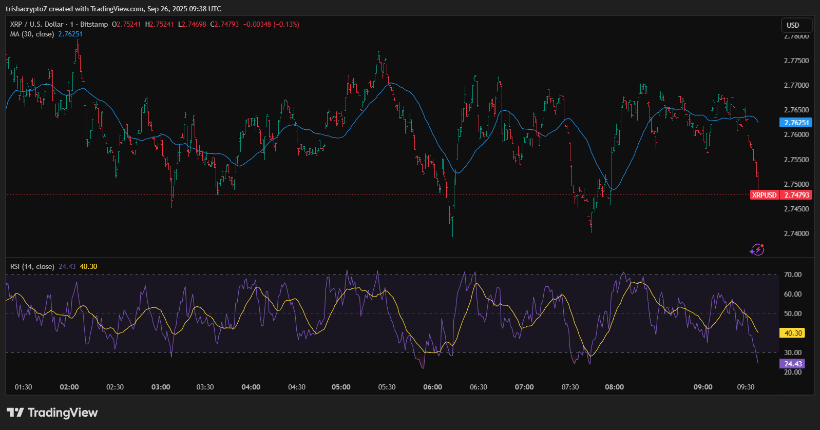Click the 30.00 RSI oversold level label

pyautogui.click(x=792, y=353)
